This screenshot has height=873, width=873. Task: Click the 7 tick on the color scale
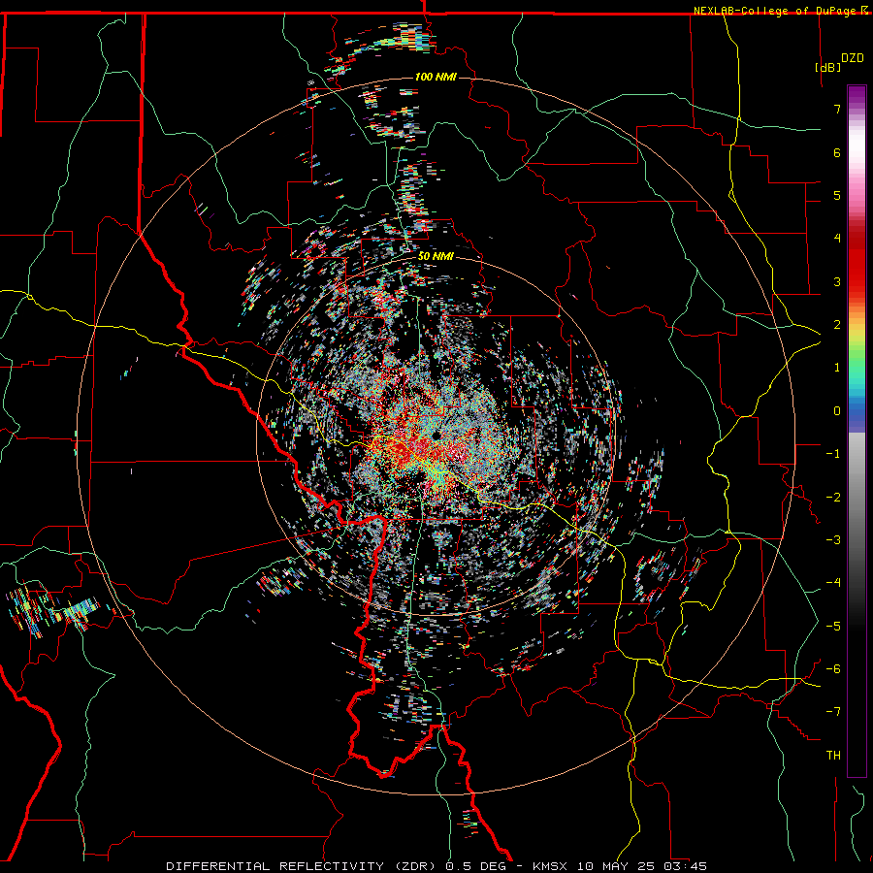click(x=837, y=109)
